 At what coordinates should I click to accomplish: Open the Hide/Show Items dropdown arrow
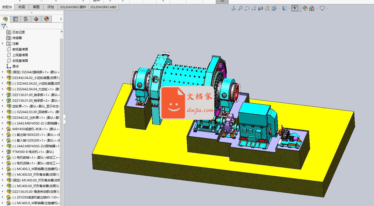(x=300, y=8)
